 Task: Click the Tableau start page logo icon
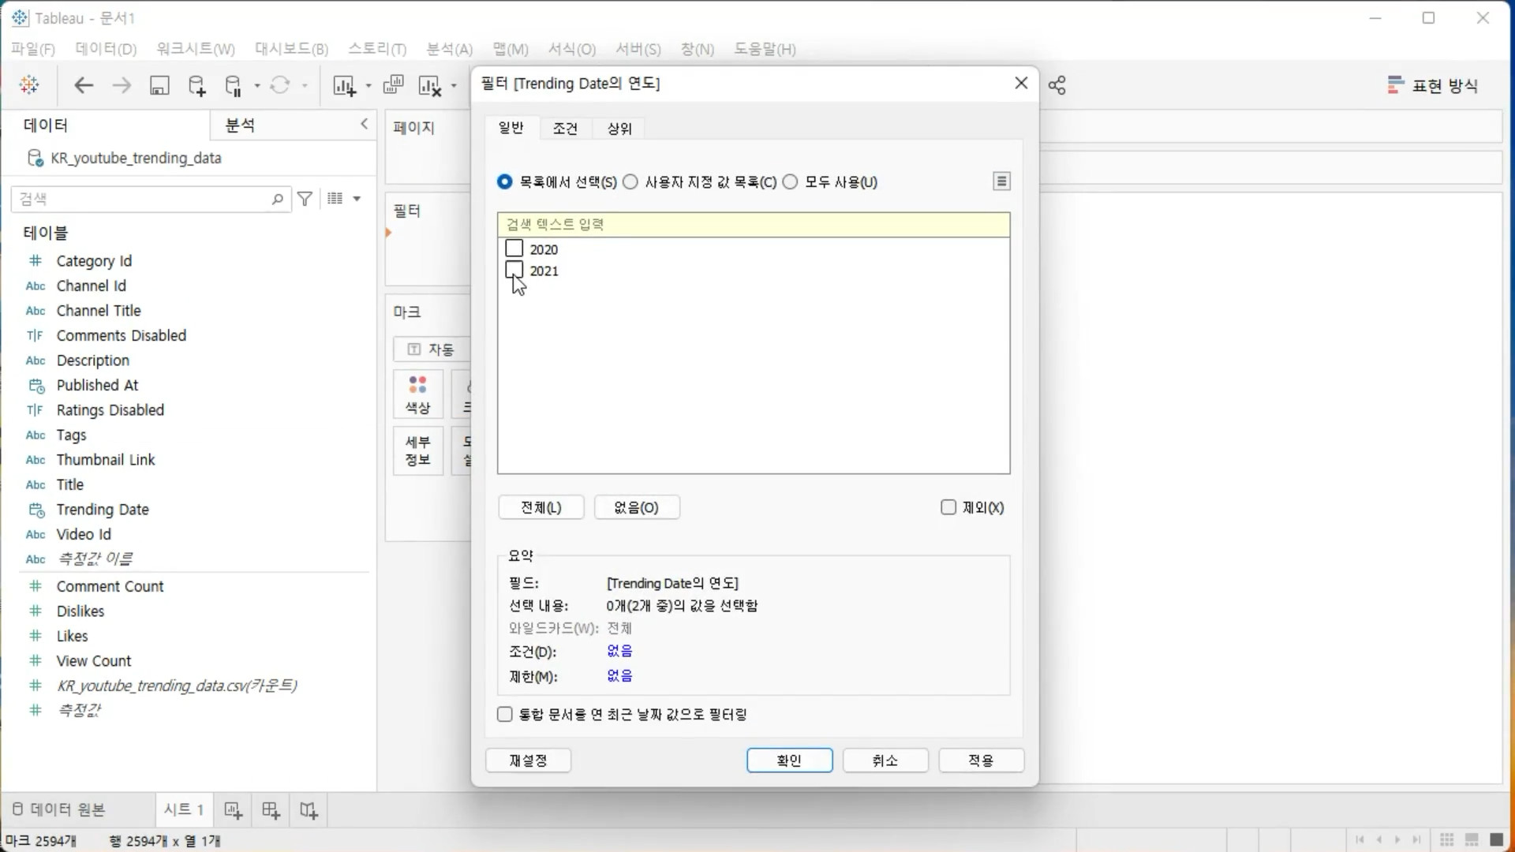click(29, 85)
